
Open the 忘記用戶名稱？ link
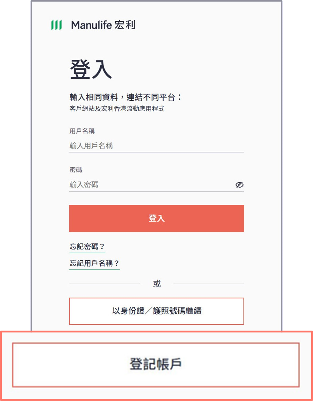[x=94, y=264]
